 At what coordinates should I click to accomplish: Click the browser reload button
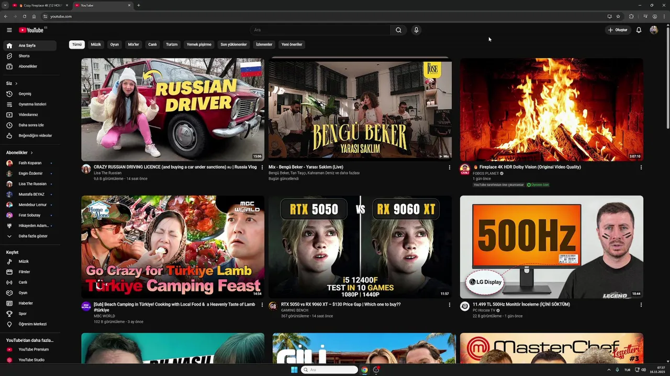point(24,17)
